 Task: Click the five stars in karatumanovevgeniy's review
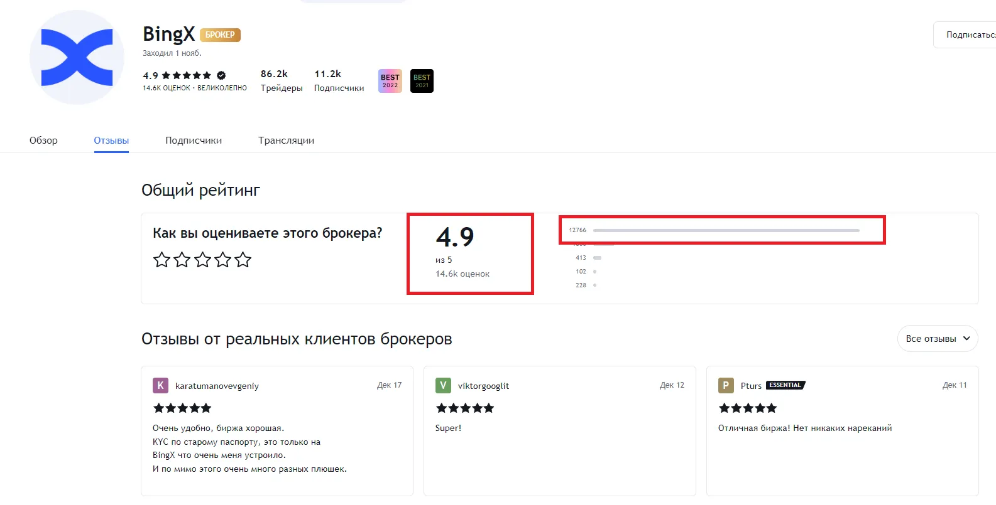click(x=182, y=408)
